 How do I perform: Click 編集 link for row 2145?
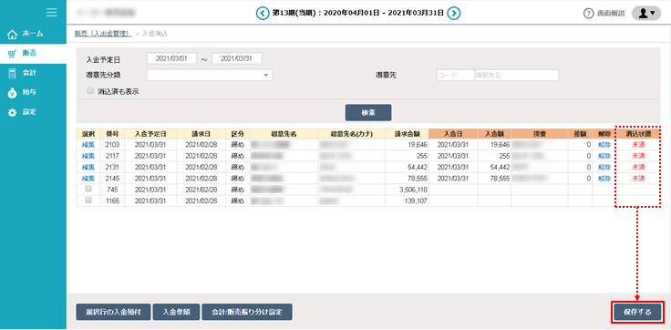(x=88, y=178)
